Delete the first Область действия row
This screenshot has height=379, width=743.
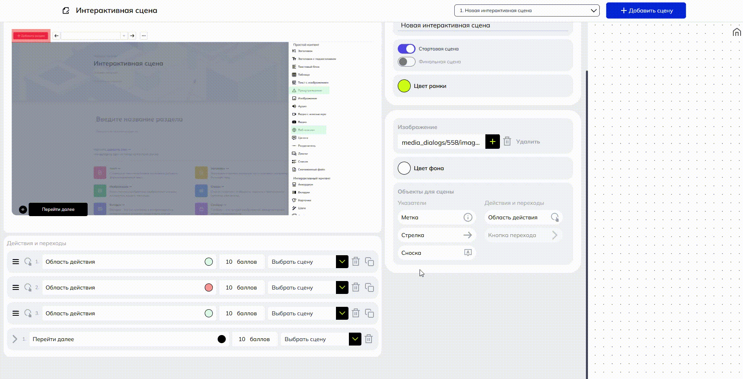(356, 262)
